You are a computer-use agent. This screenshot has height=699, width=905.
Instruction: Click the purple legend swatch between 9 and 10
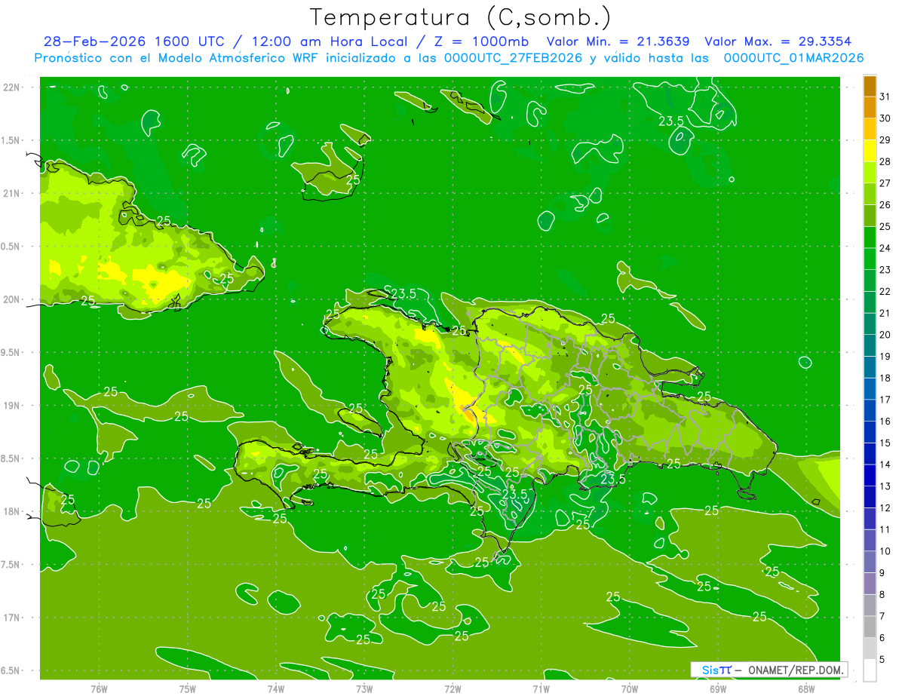(870, 562)
